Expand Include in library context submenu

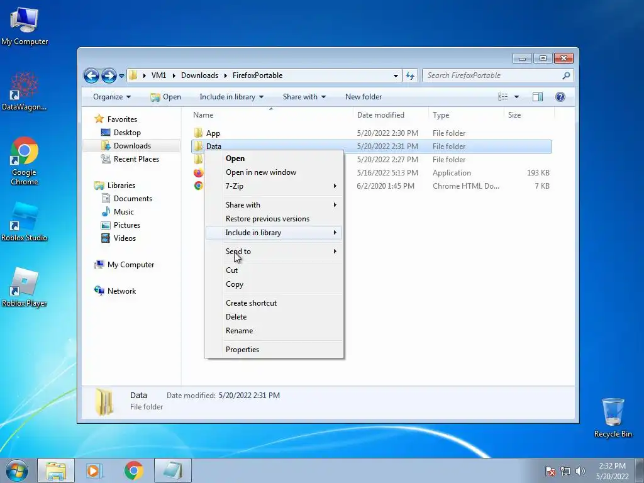(274, 233)
